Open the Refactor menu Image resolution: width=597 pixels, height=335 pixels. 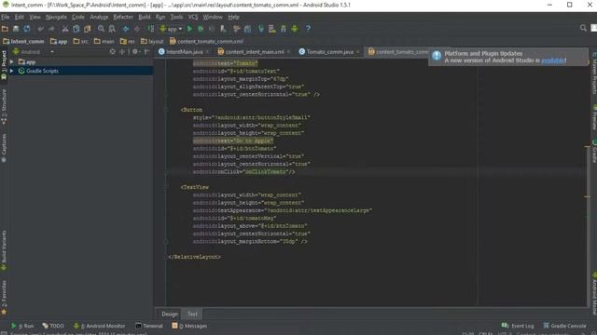123,17
